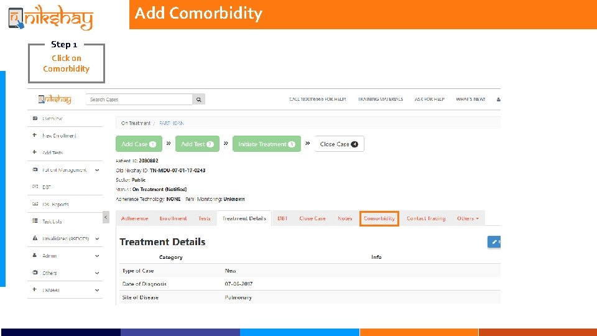
Task: Click the status text On Treatment (Notified)
Action: click(x=160, y=189)
